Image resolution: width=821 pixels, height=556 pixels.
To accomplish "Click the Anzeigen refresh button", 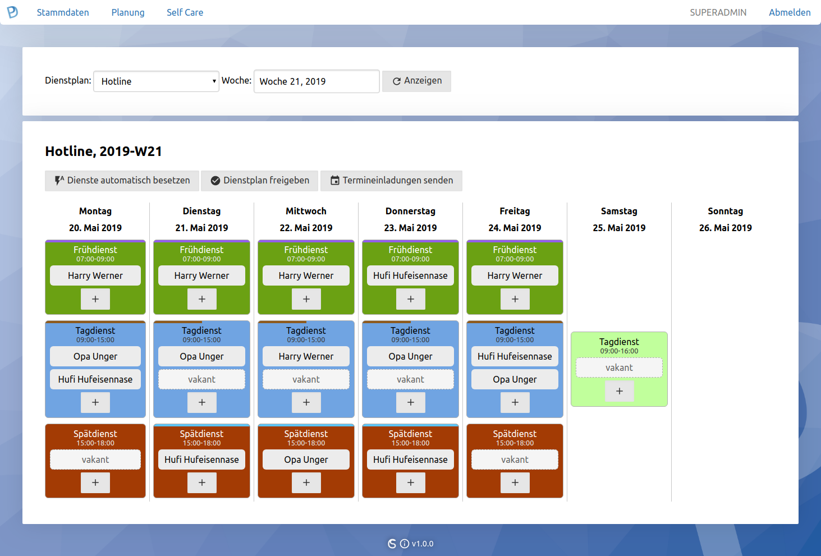I will [416, 81].
